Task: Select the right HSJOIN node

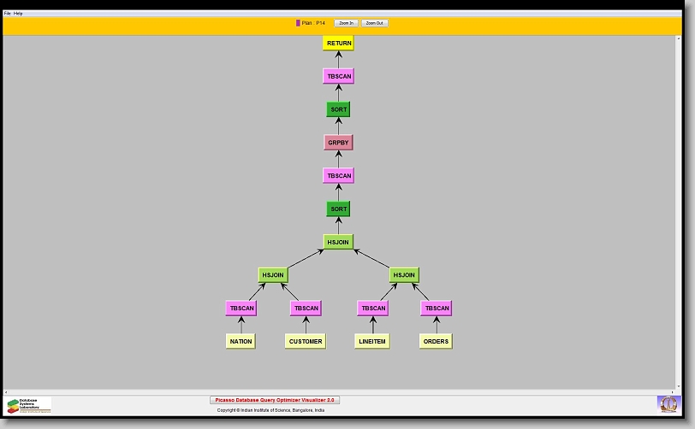Action: click(x=404, y=275)
